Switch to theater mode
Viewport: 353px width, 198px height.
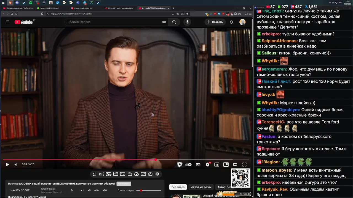click(x=235, y=164)
